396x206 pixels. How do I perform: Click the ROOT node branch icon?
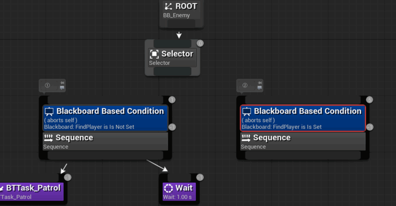pyautogui.click(x=168, y=6)
